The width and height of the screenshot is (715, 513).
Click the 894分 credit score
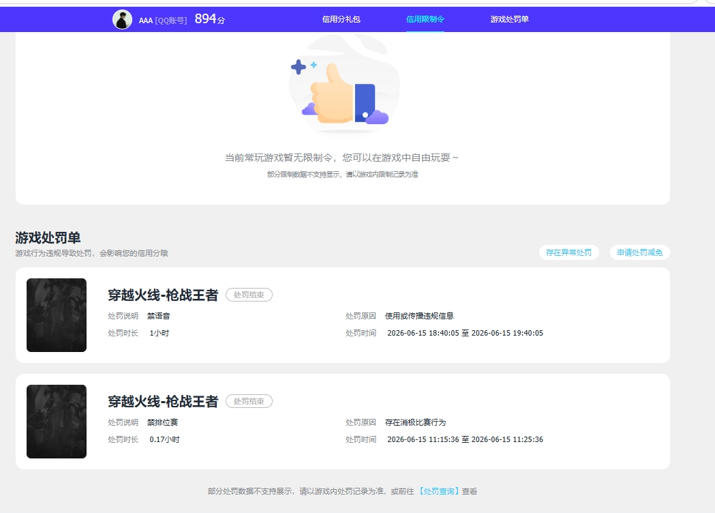210,18
